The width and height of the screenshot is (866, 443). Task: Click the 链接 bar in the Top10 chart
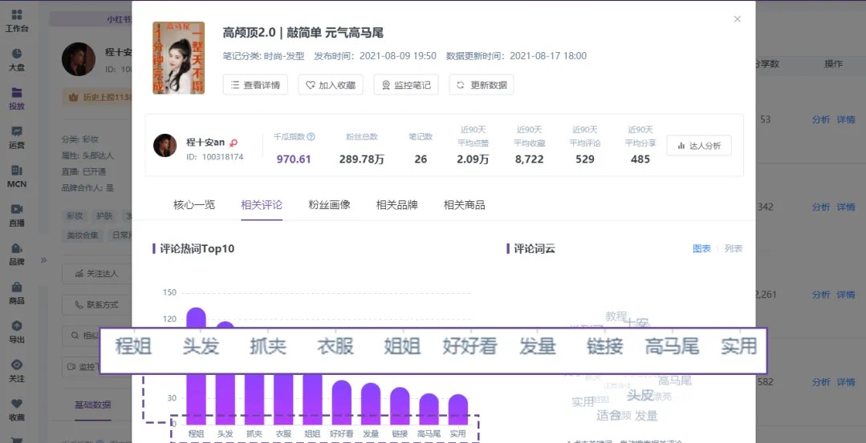click(400, 406)
